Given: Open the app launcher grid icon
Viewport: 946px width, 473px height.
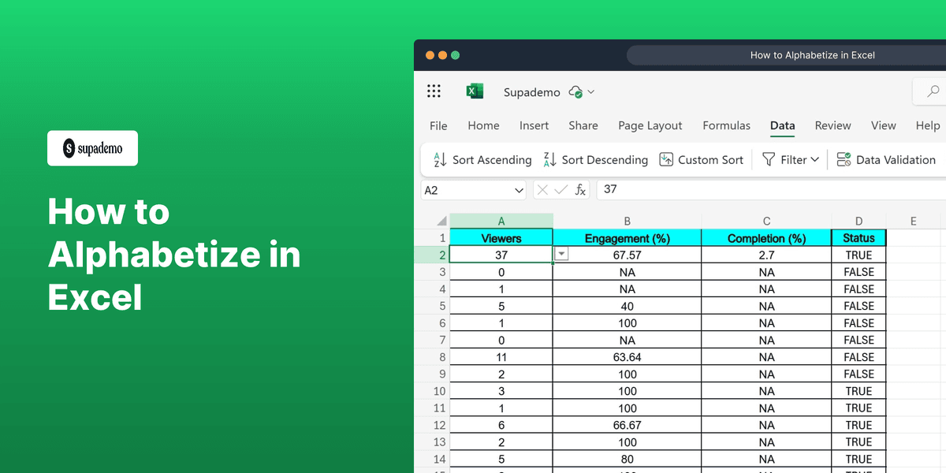Looking at the screenshot, I should coord(434,91).
